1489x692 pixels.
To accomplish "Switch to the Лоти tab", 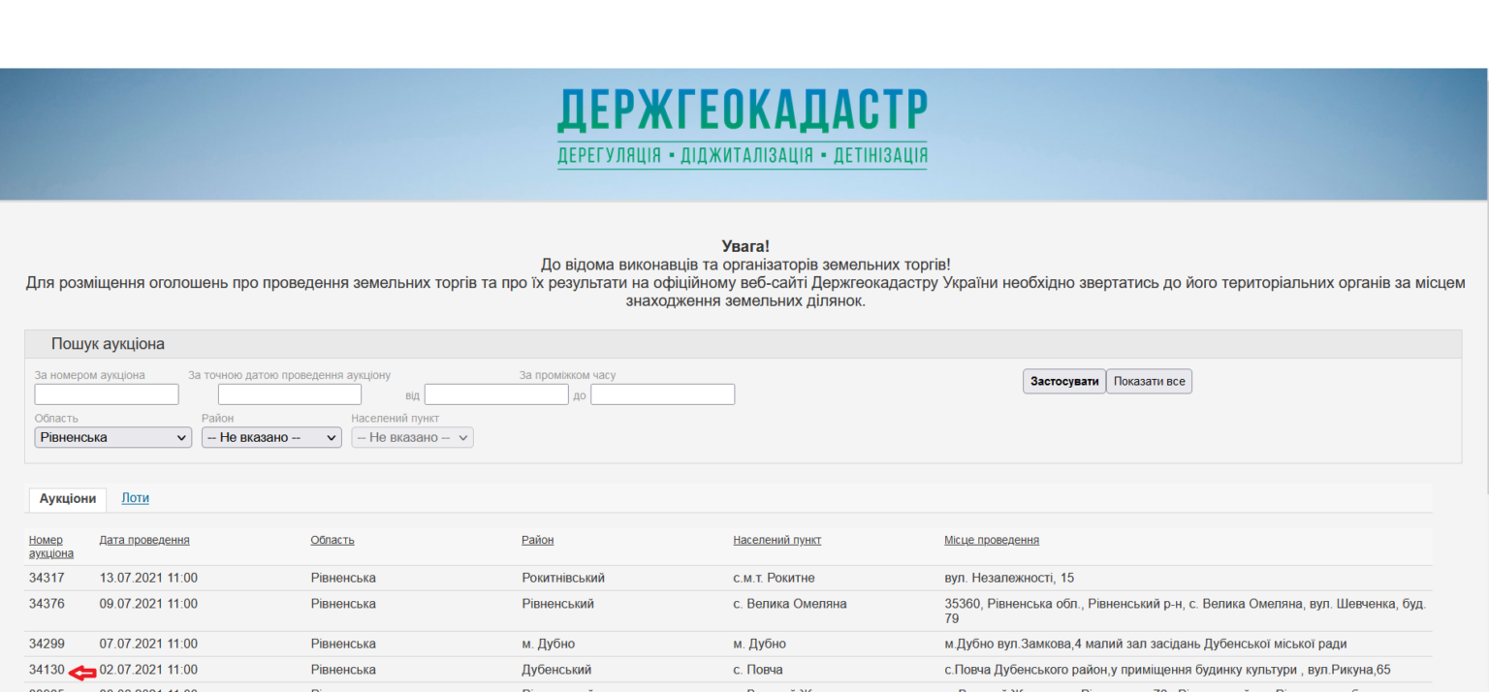I will click(135, 498).
